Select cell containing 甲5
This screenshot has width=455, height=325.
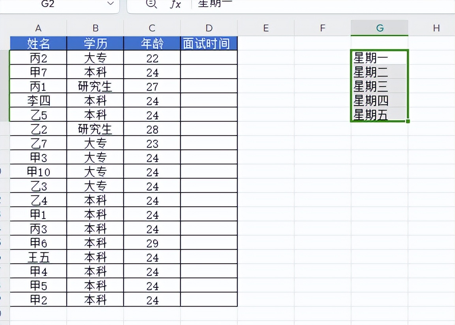coord(38,285)
